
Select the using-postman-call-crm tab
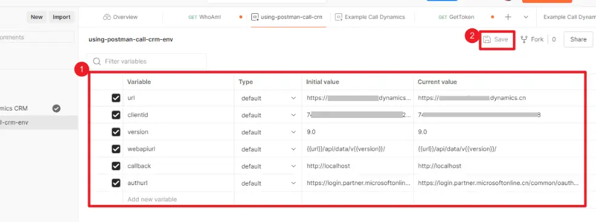click(287, 17)
